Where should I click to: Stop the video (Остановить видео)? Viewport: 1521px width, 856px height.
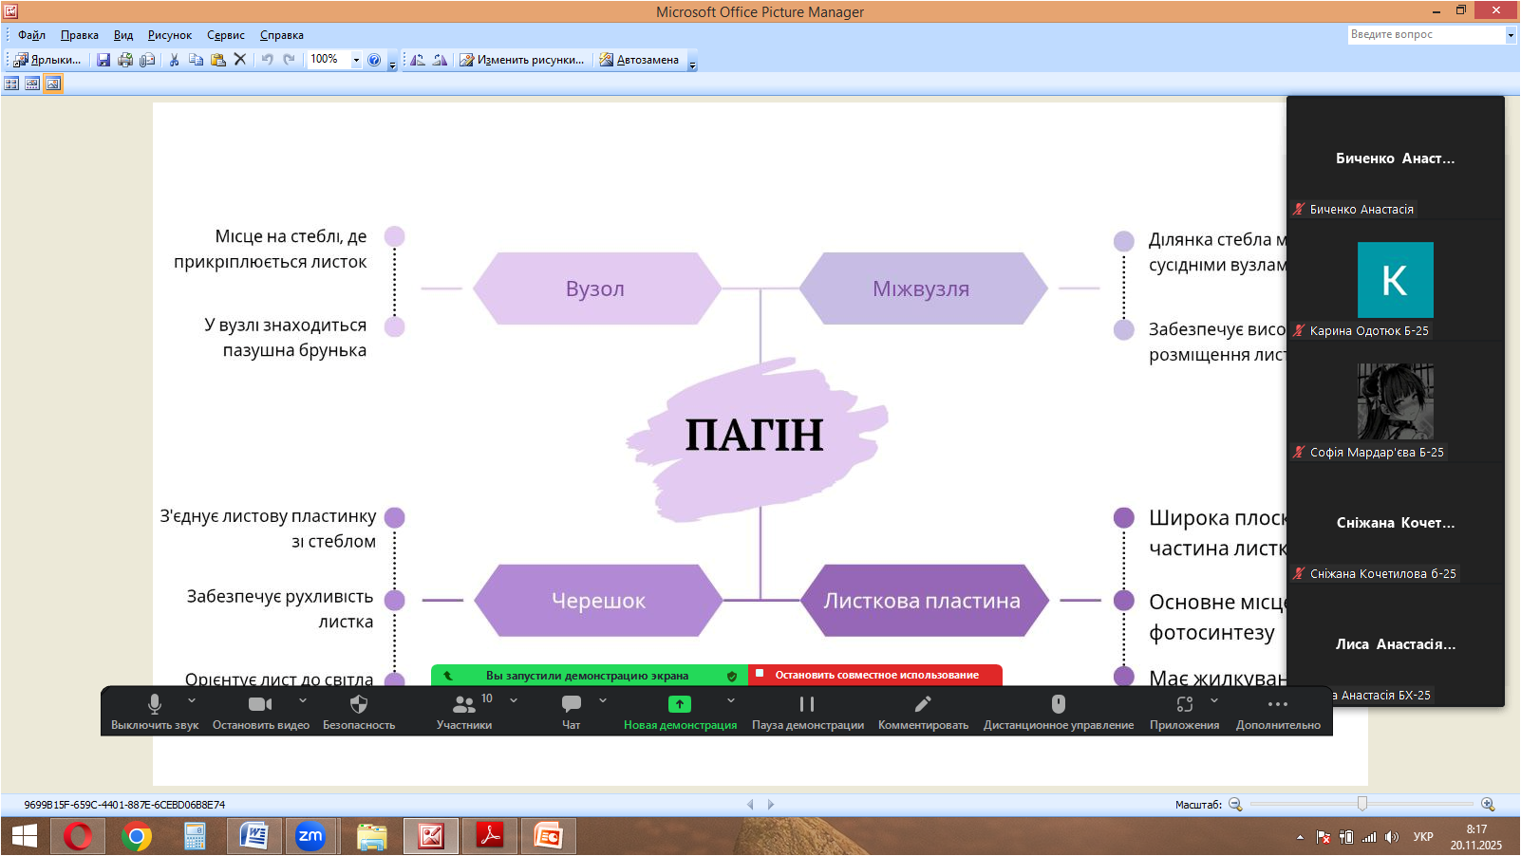click(x=260, y=712)
